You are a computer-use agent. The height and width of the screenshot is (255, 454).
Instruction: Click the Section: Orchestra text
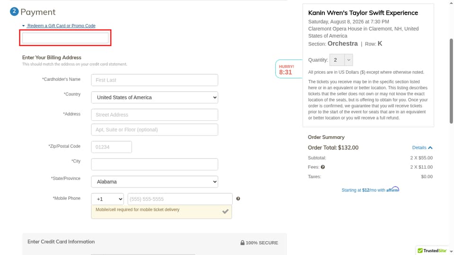pos(333,43)
